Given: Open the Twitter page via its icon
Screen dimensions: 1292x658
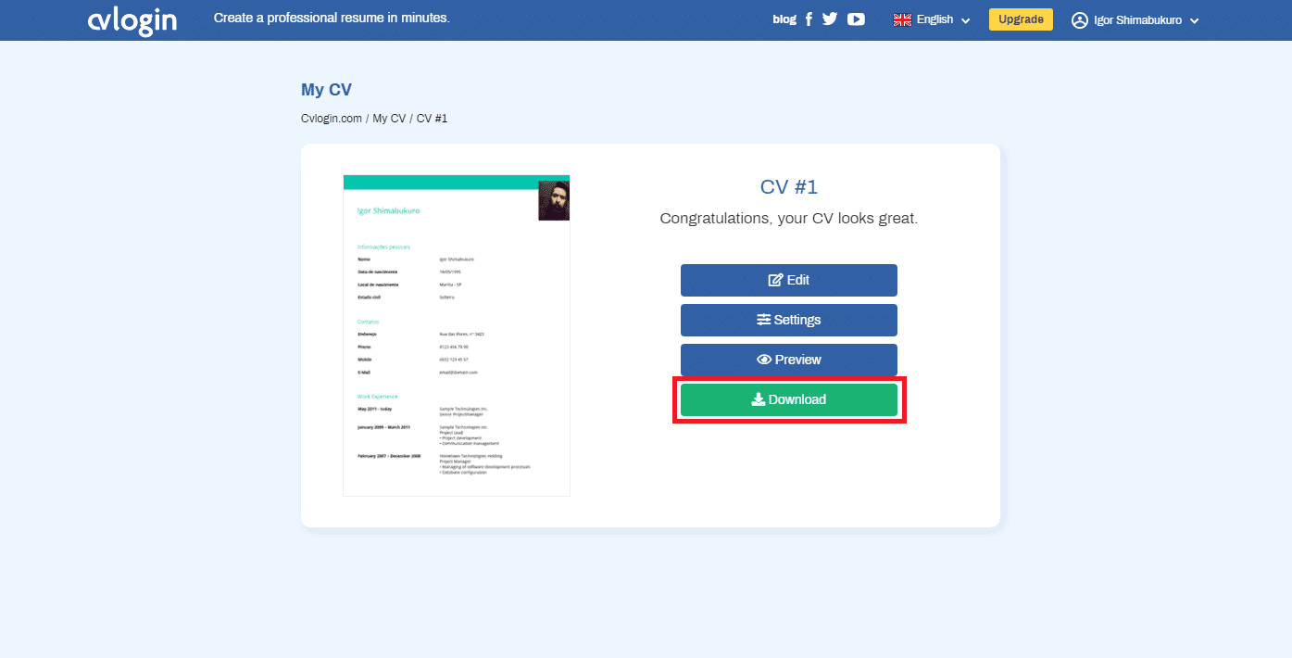Looking at the screenshot, I should pyautogui.click(x=830, y=19).
